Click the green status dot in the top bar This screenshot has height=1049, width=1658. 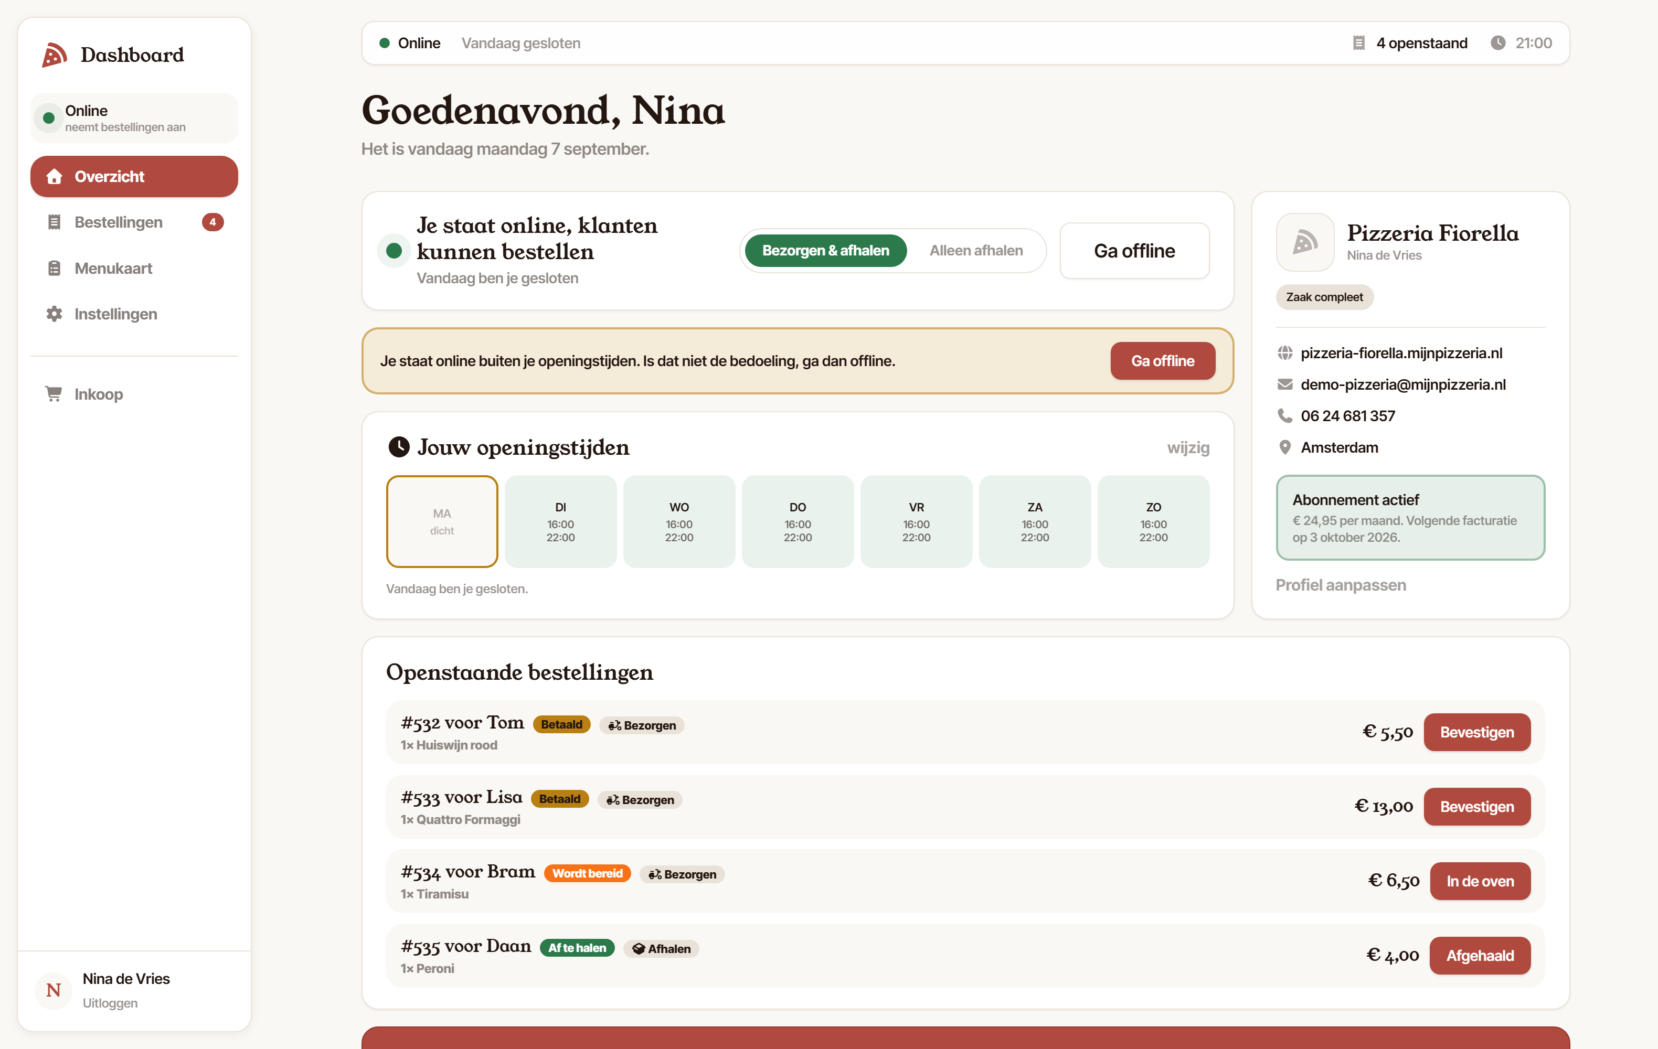pyautogui.click(x=384, y=44)
